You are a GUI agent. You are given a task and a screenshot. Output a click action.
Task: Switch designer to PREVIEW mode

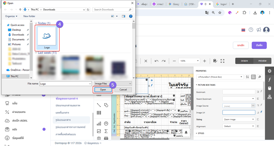click(262, 61)
